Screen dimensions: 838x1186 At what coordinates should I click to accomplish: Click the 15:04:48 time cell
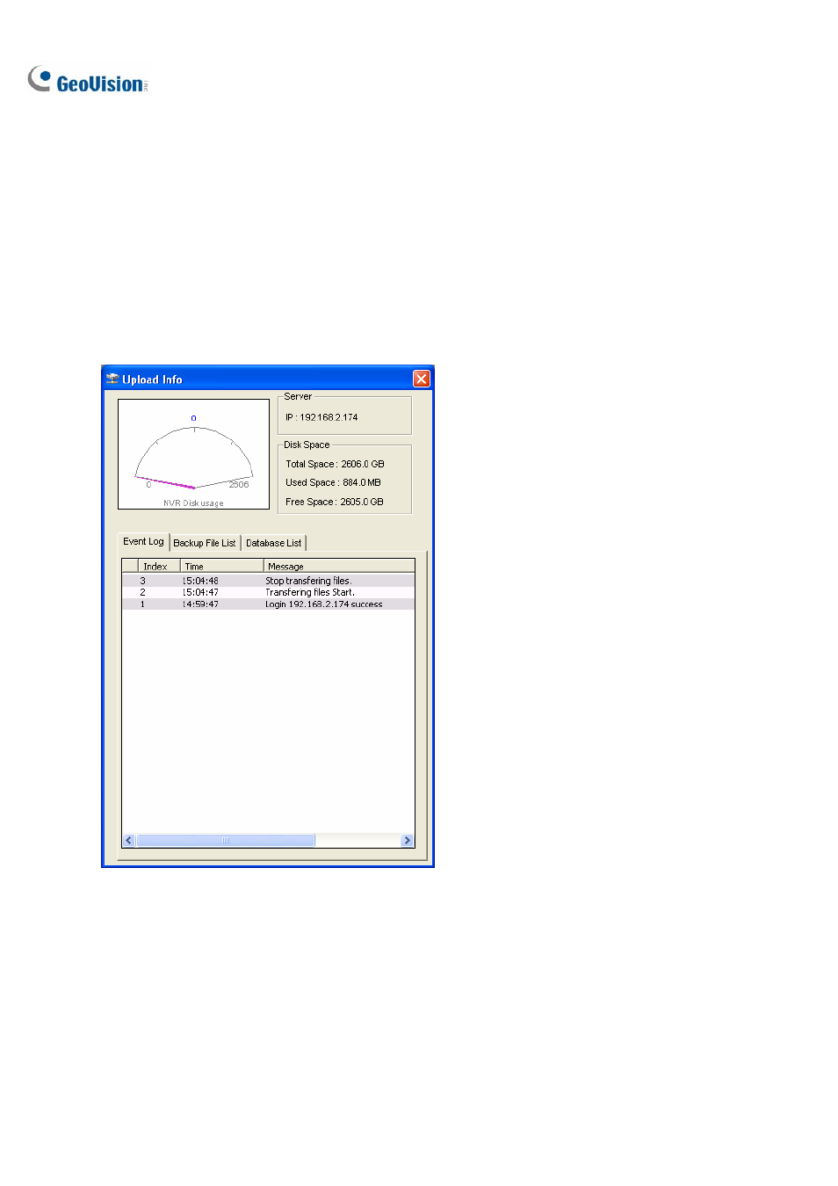click(x=200, y=581)
